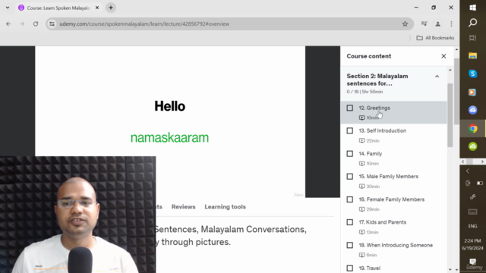Click video icon under 14. Family
Image resolution: width=486 pixels, height=273 pixels.
361,164
